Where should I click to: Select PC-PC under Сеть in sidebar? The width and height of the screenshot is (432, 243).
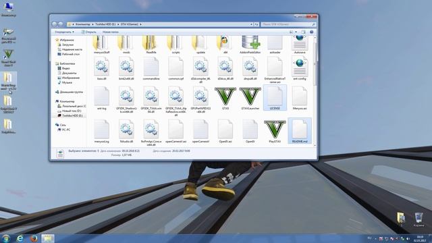click(x=64, y=130)
